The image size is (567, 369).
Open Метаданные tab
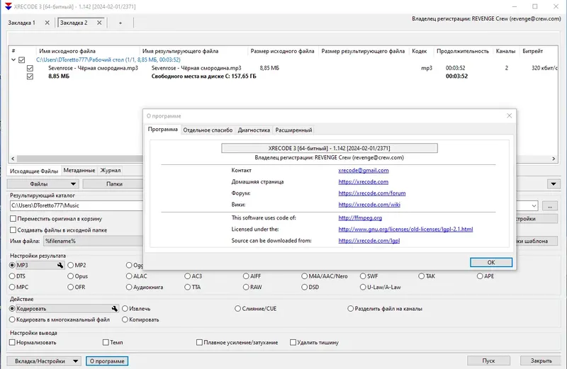(79, 170)
